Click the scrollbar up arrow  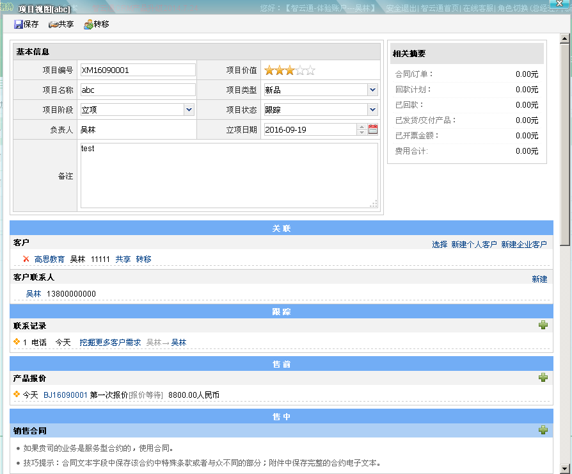[565, 38]
